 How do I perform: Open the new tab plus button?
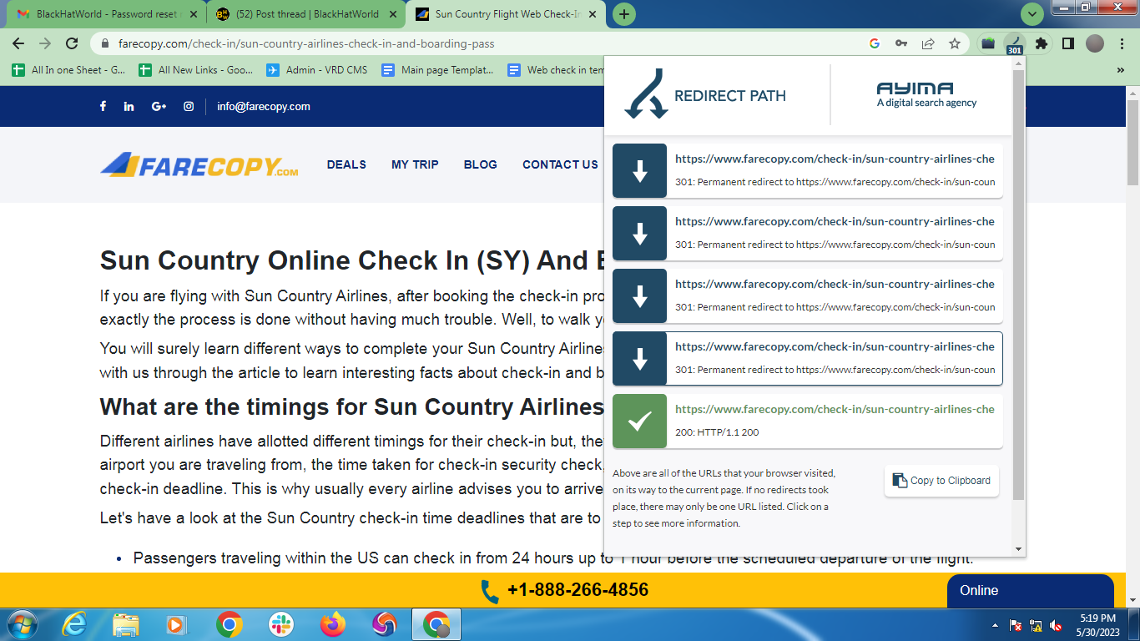[x=624, y=14]
